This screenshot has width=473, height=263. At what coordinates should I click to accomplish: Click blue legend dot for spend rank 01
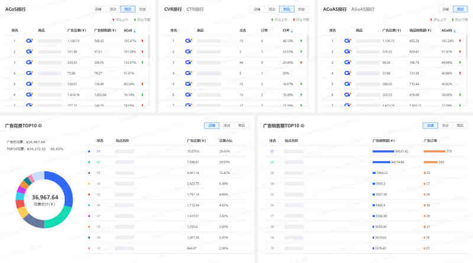pos(89,152)
